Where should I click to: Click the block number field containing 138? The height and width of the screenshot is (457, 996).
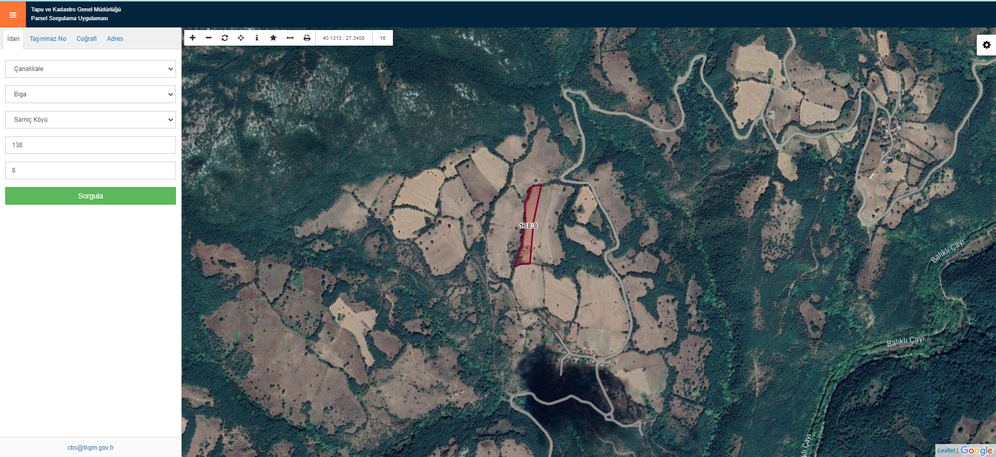(x=90, y=145)
